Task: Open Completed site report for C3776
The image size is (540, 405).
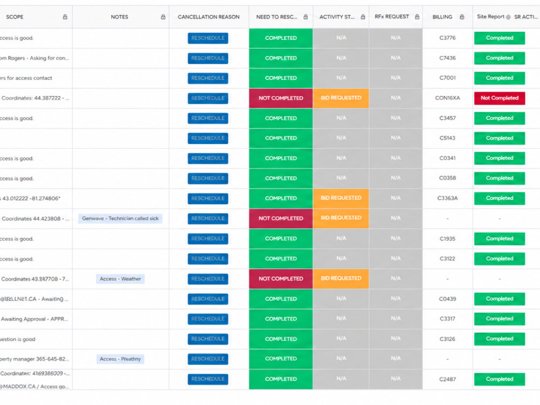Action: 500,38
